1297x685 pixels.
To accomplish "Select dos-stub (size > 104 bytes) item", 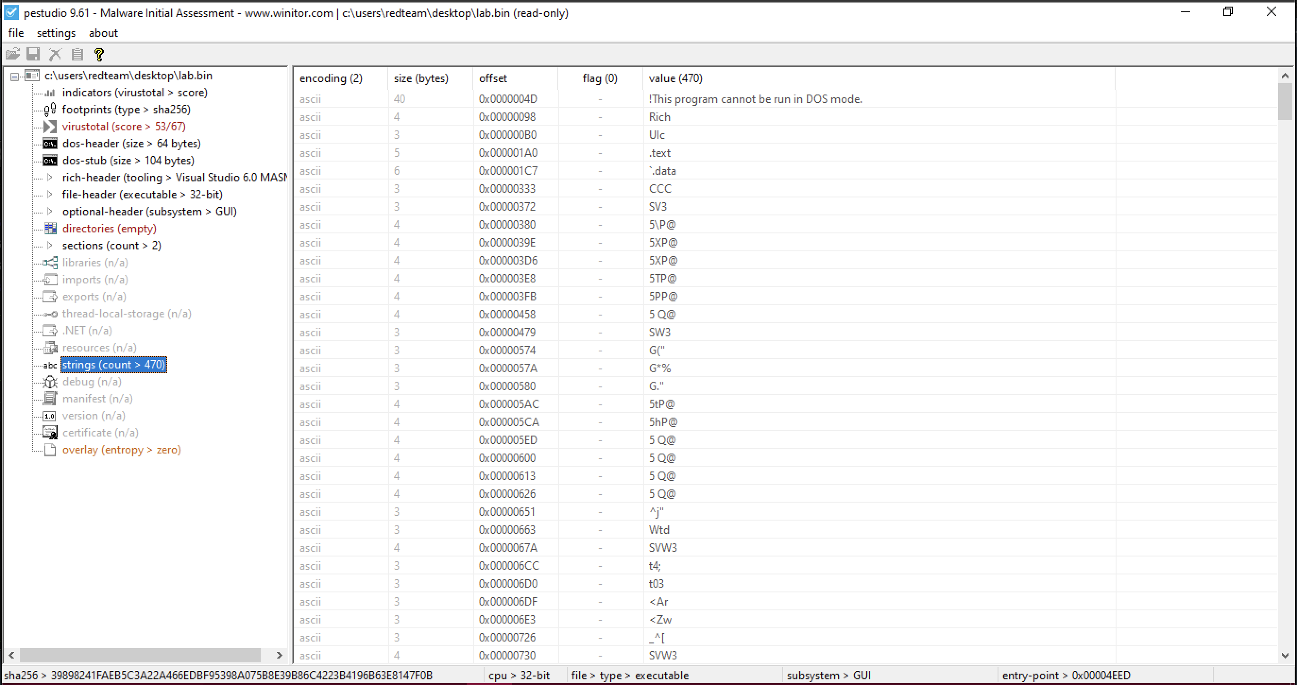I will point(128,161).
